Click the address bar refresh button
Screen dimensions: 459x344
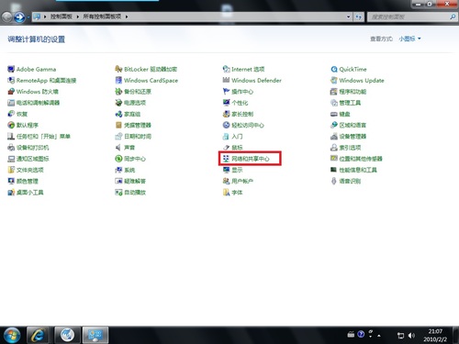pyautogui.click(x=358, y=17)
